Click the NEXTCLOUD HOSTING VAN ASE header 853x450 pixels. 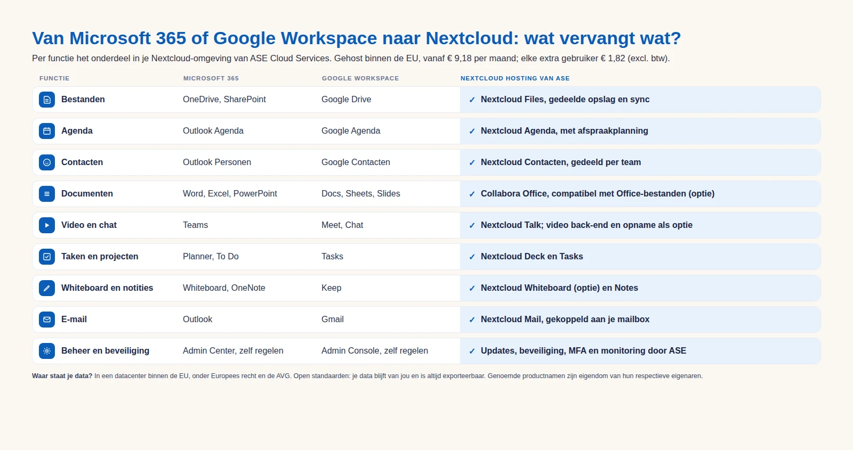click(515, 78)
